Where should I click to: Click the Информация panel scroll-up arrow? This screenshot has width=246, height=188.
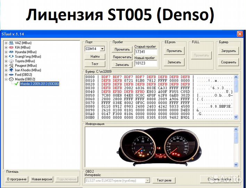(x=236, y=130)
